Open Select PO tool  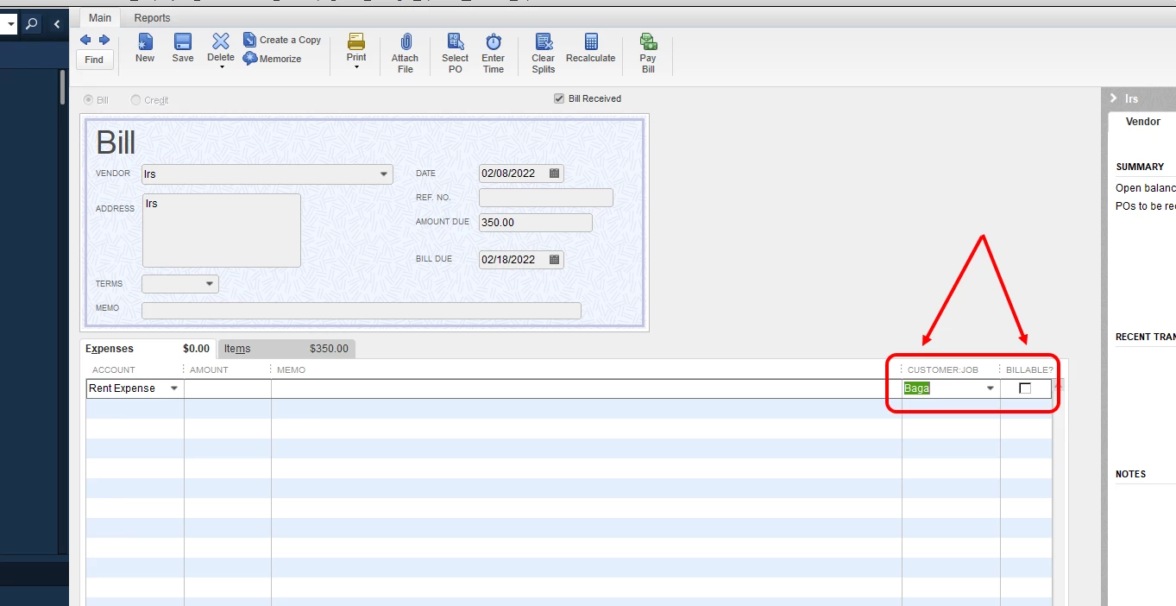click(456, 41)
